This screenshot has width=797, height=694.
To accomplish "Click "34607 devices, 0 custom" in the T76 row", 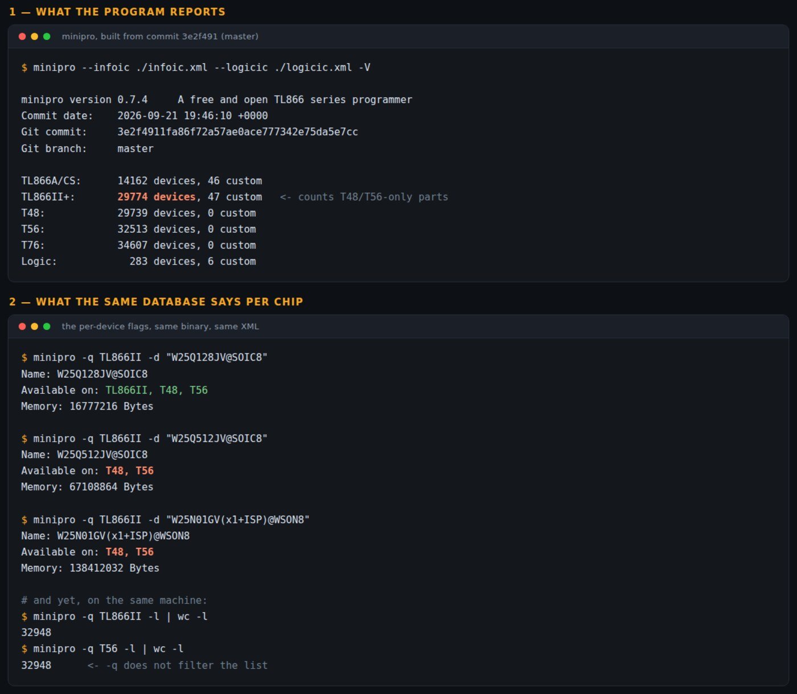I will (x=187, y=245).
